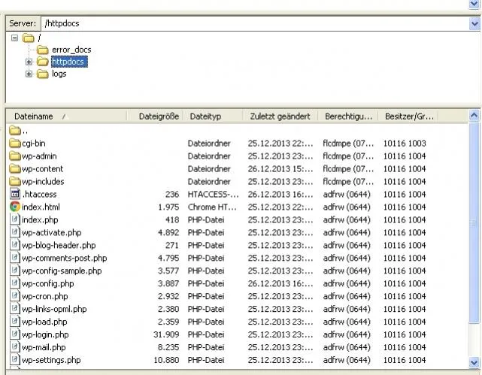This screenshot has width=482, height=375.
Task: Click the wp-mail.php size 8.235
Action: click(x=168, y=347)
